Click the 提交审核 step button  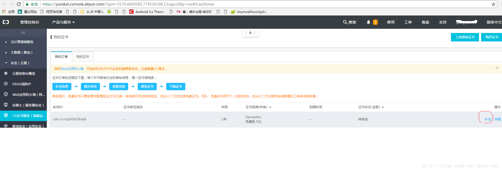[90, 87]
